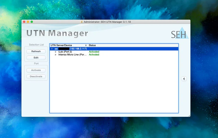
Task: Click the Deactivate port button
Action: (36, 77)
